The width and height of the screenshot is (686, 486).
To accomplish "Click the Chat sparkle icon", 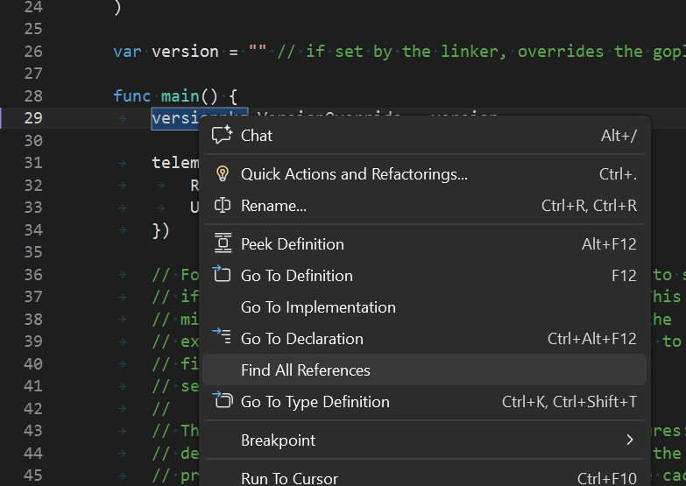I will (223, 135).
